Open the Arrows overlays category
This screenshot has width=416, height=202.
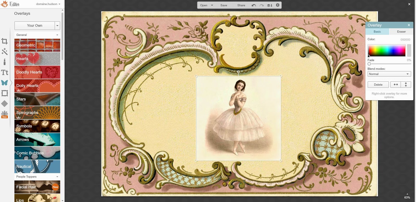click(x=37, y=140)
